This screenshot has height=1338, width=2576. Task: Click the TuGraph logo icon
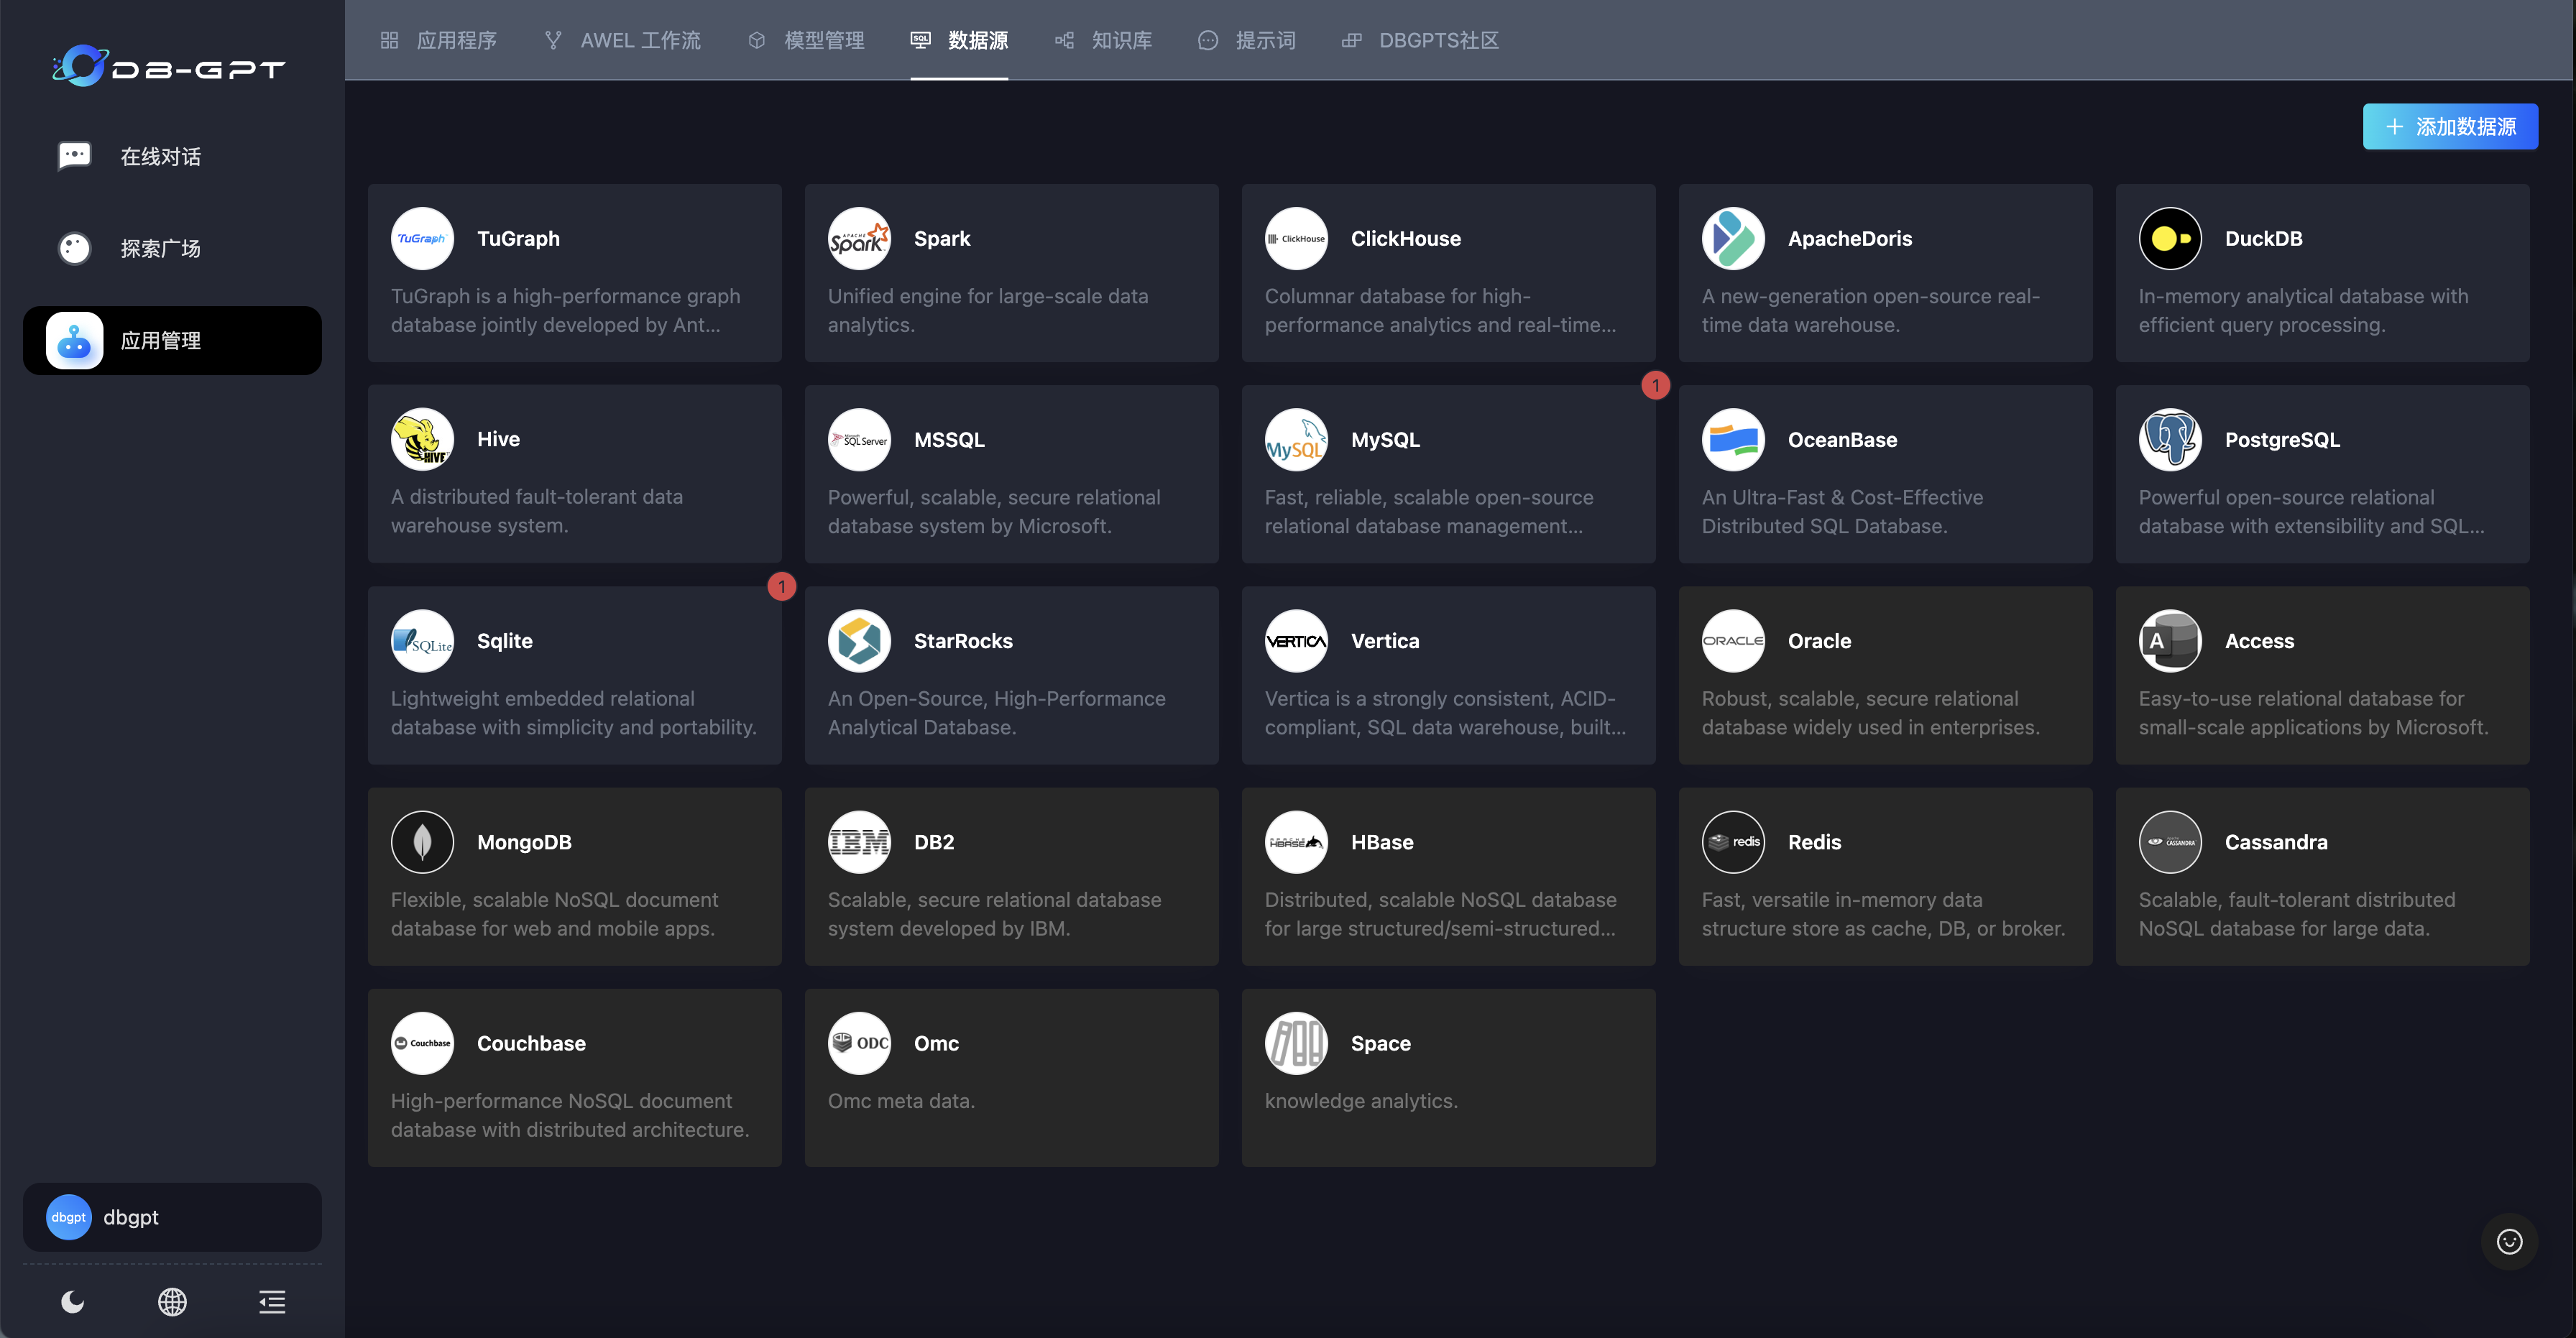(422, 238)
